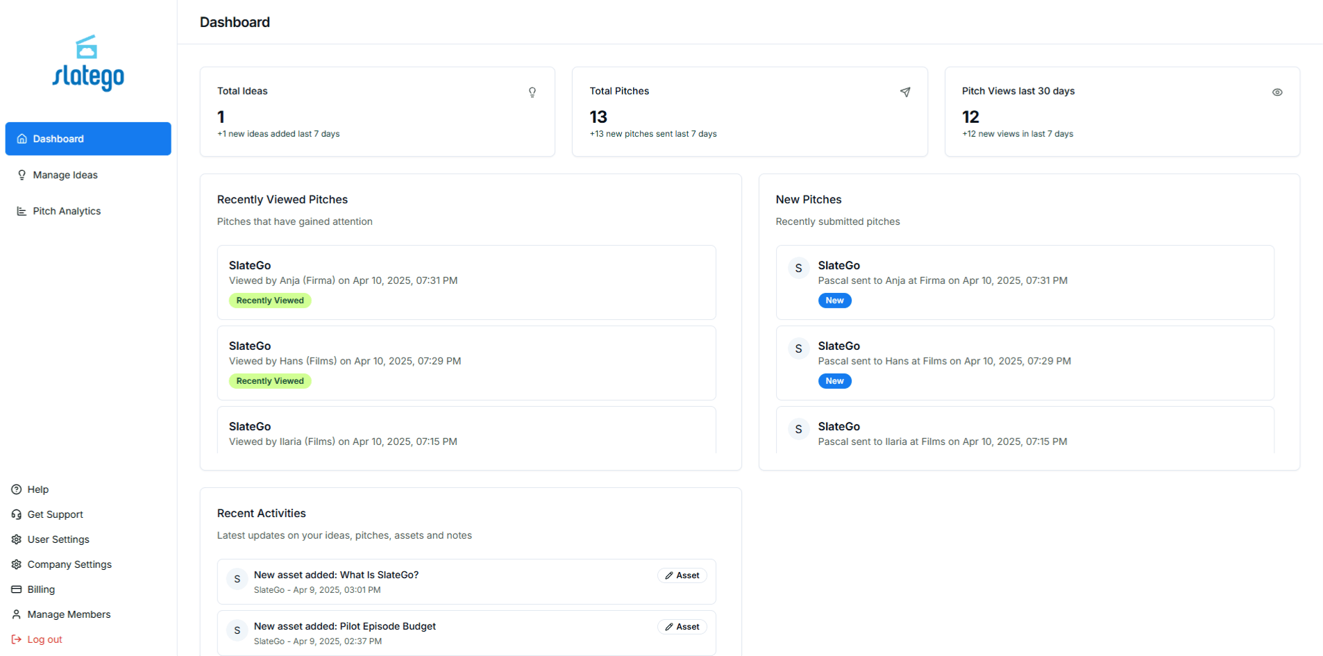1323x656 pixels.
Task: Open Company Settings
Action: (69, 564)
